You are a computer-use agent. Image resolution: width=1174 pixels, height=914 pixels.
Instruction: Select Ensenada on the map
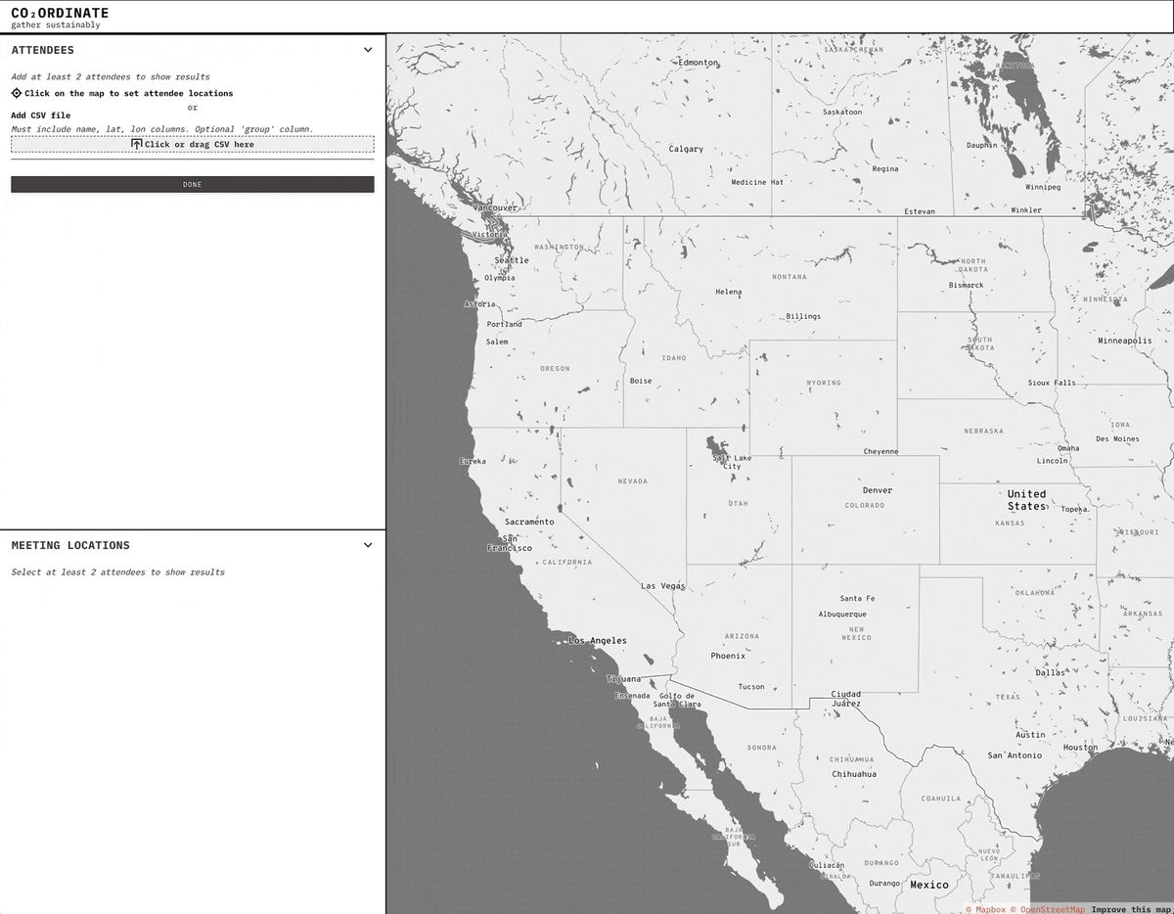[x=632, y=696]
